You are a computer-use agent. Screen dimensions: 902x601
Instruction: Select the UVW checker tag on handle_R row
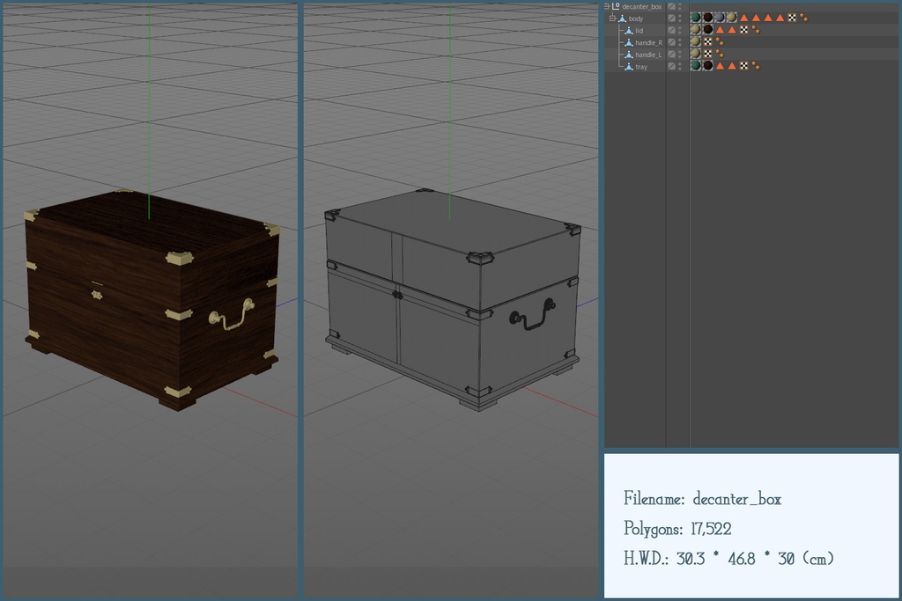[x=708, y=42]
